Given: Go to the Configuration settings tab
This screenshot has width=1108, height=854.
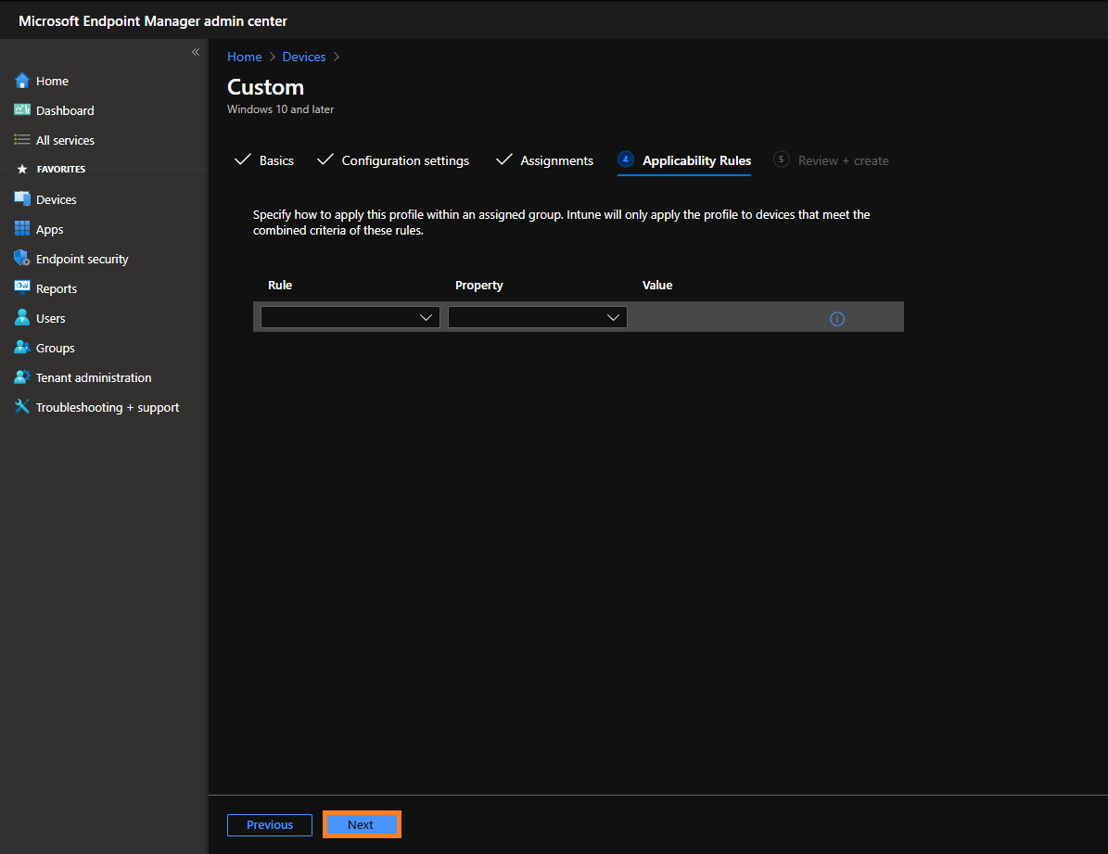Looking at the screenshot, I should coord(393,160).
